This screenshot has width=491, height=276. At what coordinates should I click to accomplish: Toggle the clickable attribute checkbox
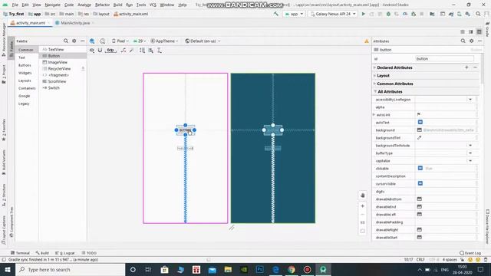point(420,169)
